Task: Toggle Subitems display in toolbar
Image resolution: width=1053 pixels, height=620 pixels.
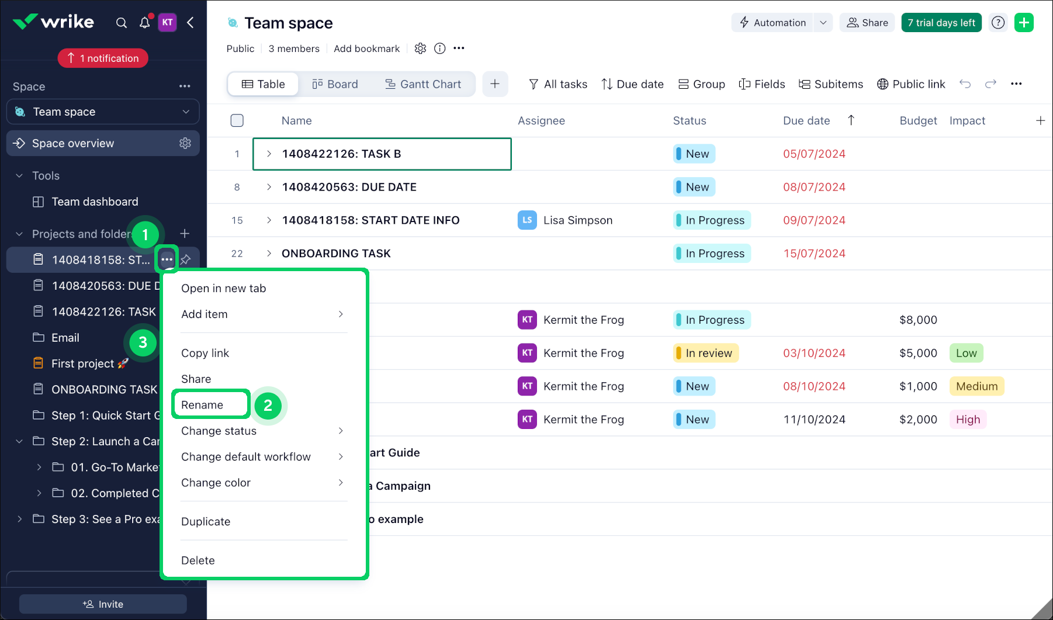Action: (830, 84)
